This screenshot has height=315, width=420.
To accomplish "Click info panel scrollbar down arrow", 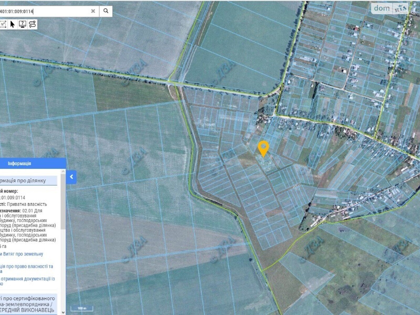I will point(63,312).
